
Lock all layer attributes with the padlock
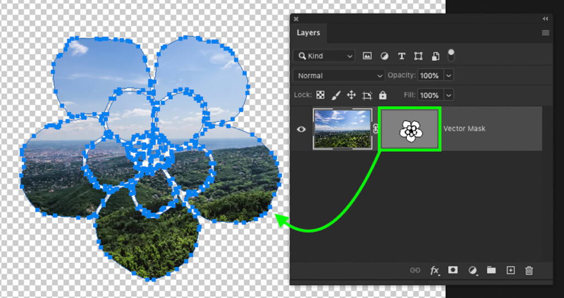[383, 95]
